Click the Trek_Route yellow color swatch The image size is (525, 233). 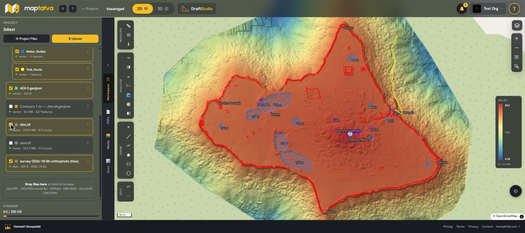point(22,69)
